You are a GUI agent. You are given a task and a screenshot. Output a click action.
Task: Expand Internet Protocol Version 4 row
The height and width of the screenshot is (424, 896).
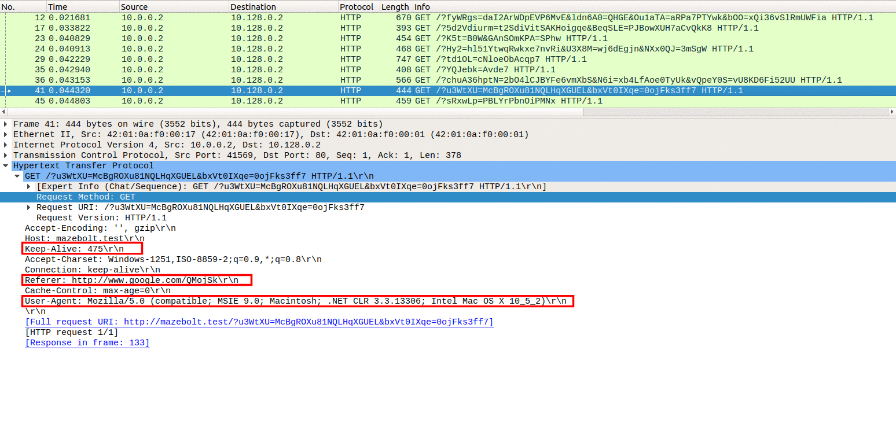pos(6,145)
